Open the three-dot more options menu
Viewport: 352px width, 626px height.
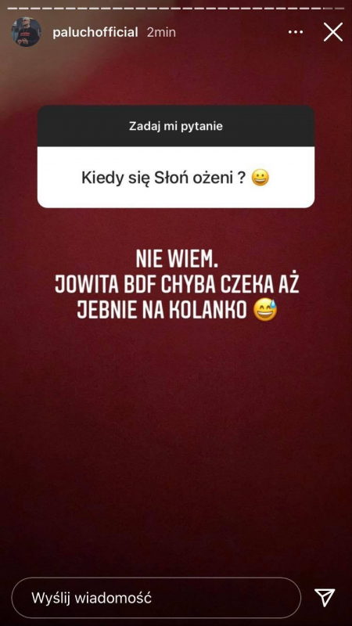(296, 32)
